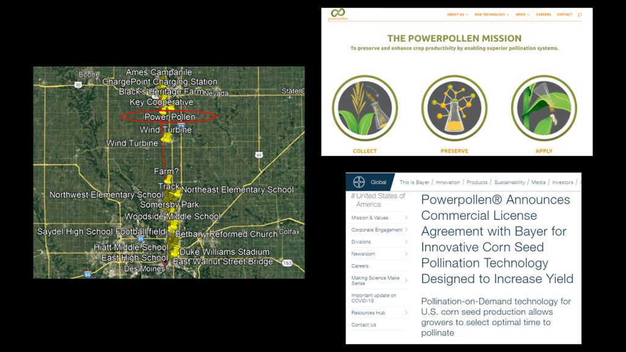
Task: Expand the About Us dropdown menu
Action: (x=457, y=15)
